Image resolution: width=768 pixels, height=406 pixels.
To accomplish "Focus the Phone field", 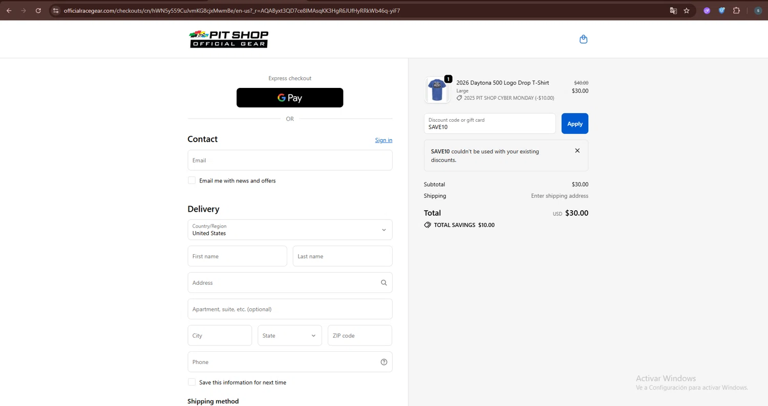I will click(x=290, y=362).
